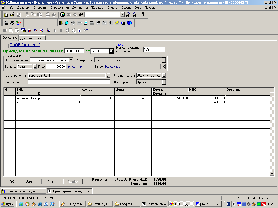Click the Печать button
This screenshot has width=278, height=208.
click(52, 182)
